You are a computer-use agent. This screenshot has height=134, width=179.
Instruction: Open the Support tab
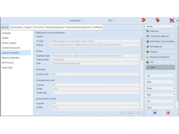28,27
